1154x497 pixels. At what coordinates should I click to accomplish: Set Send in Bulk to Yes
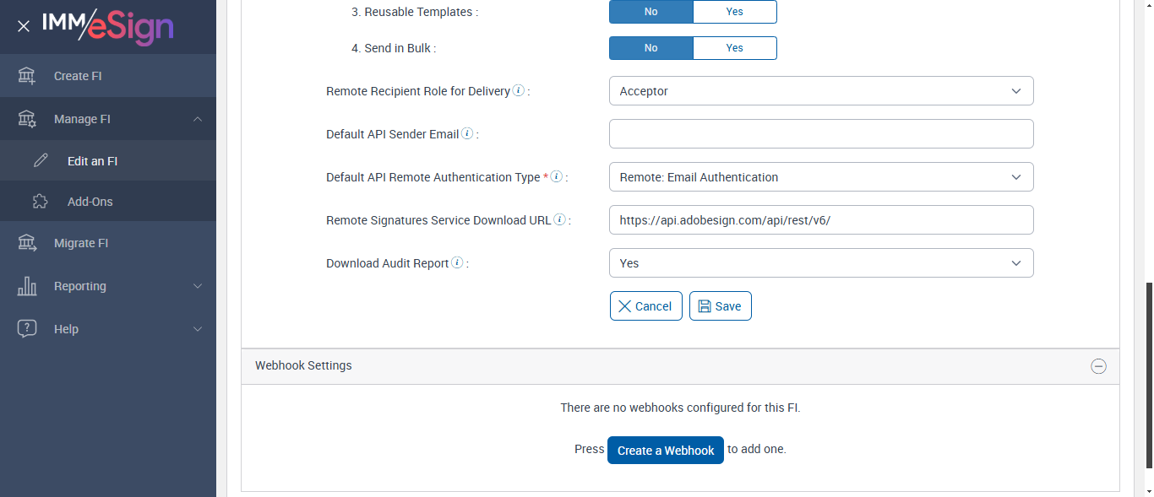tap(734, 48)
